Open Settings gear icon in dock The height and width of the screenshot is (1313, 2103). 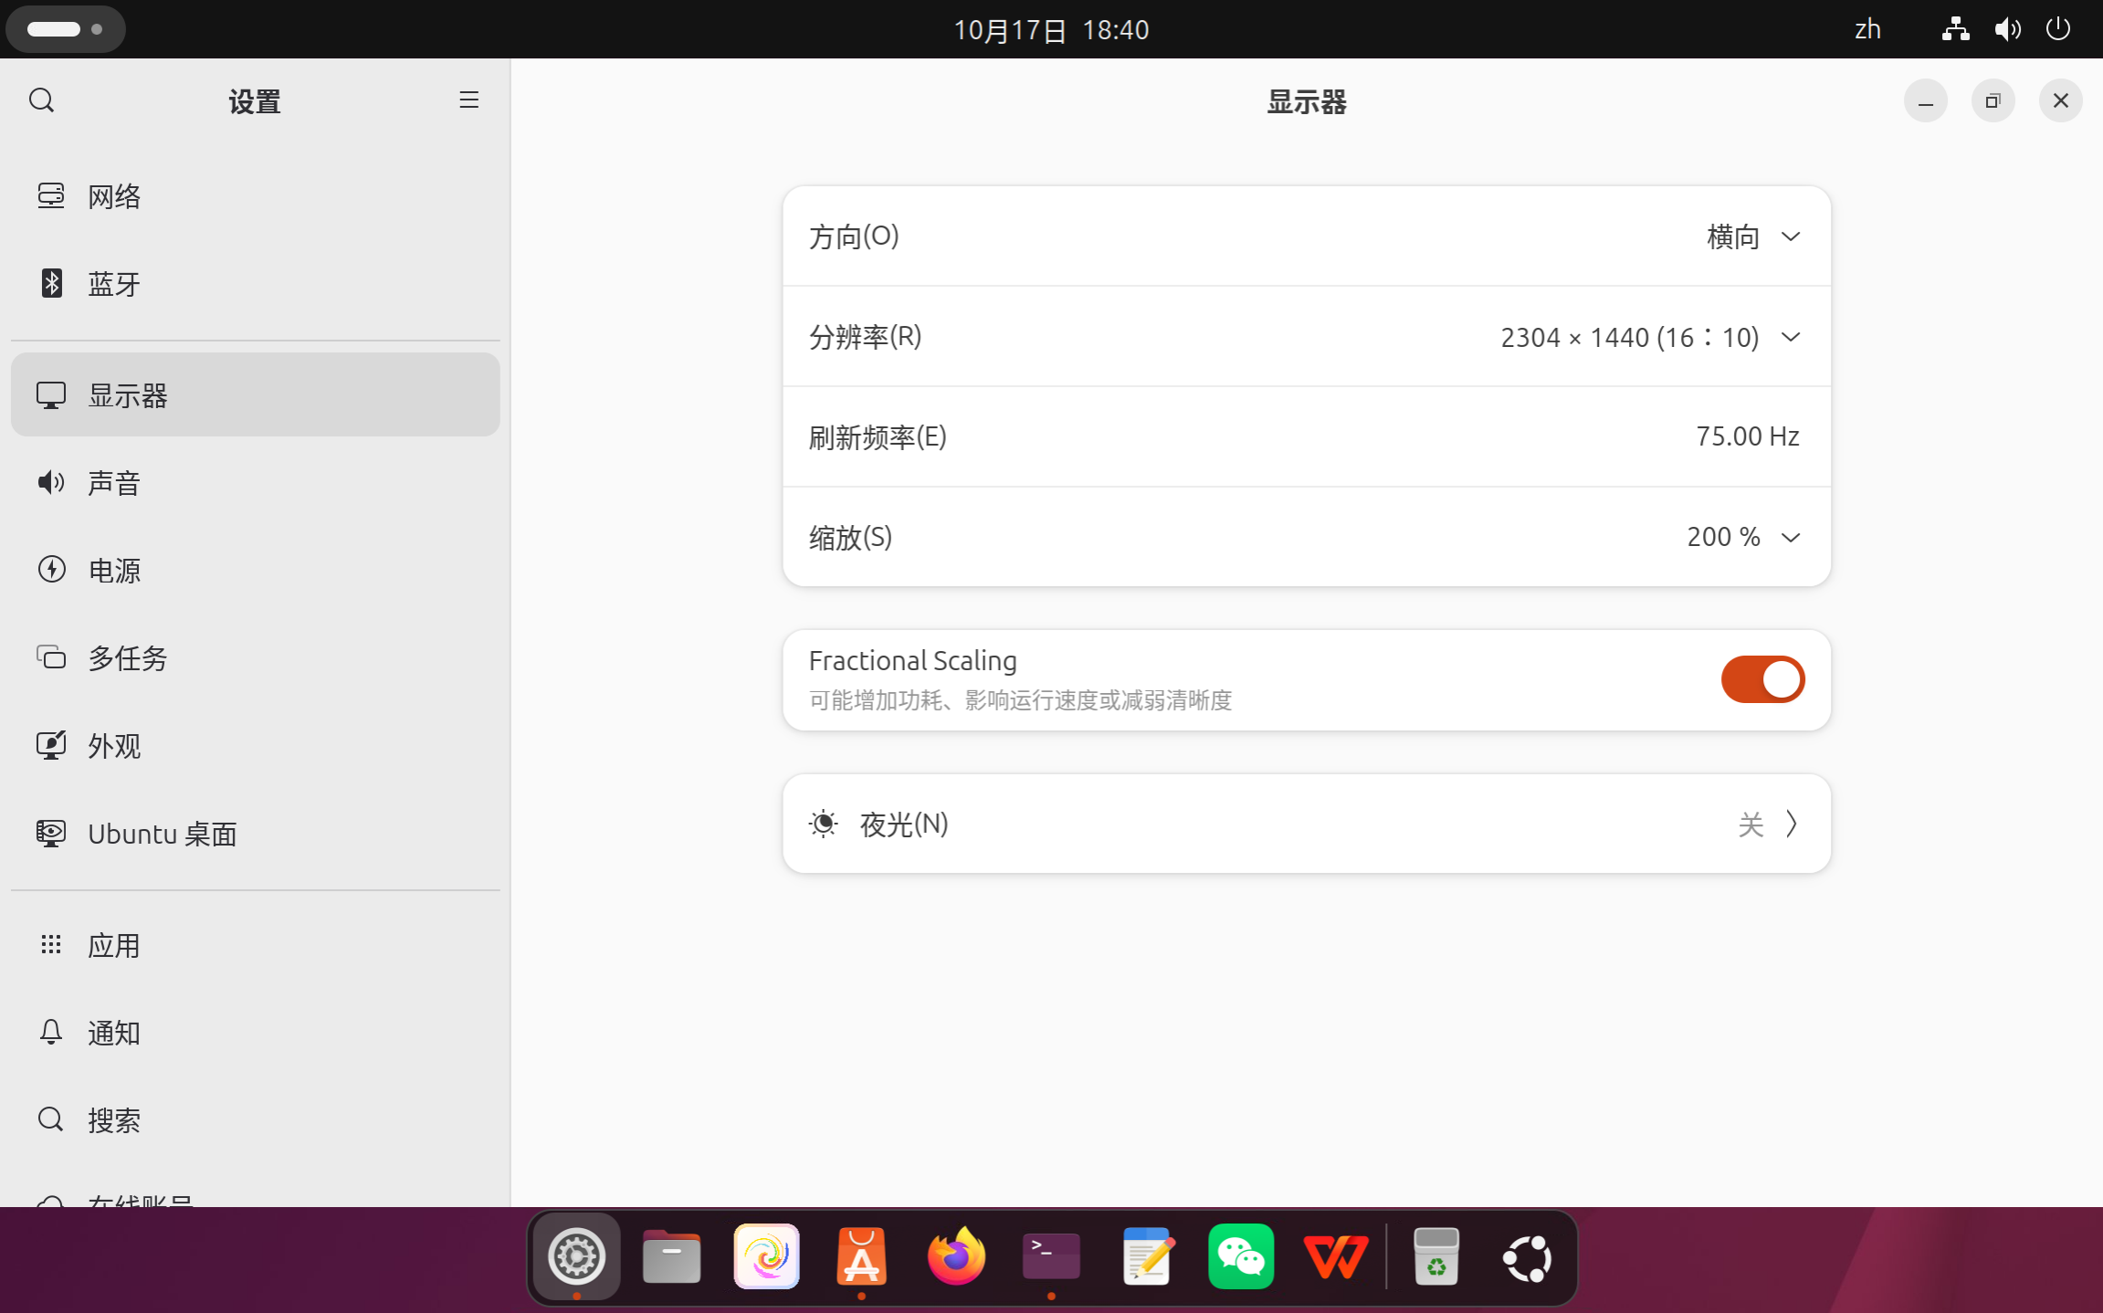pos(576,1257)
